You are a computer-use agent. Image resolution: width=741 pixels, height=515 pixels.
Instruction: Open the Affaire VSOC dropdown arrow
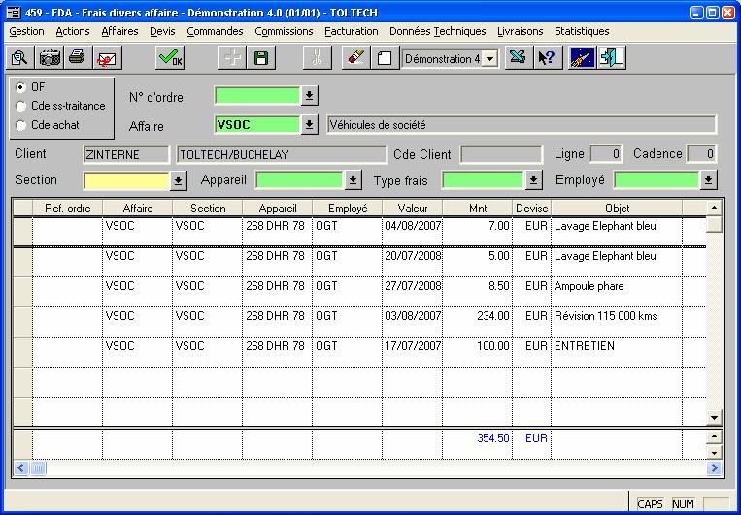pyautogui.click(x=309, y=125)
